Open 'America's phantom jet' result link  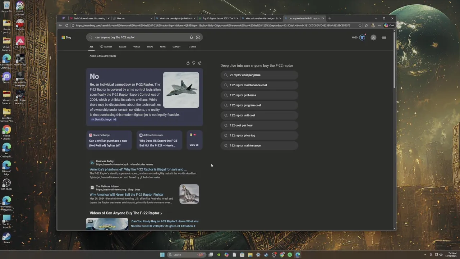coord(138,169)
